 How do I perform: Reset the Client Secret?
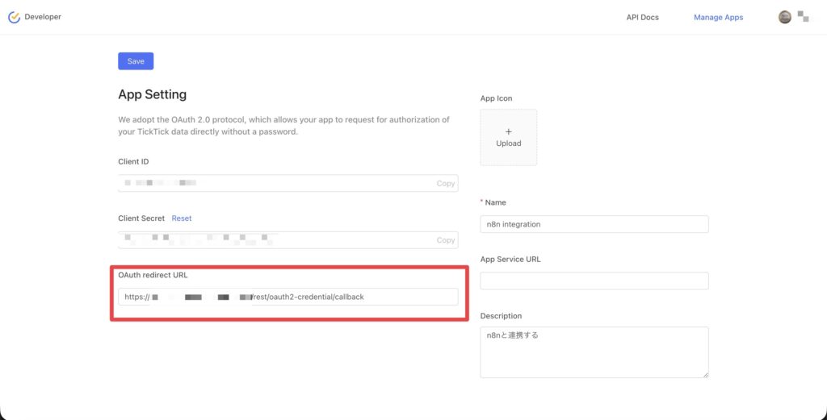[182, 218]
